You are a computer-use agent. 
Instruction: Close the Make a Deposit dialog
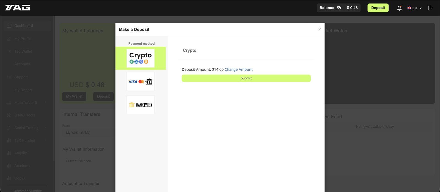(320, 29)
